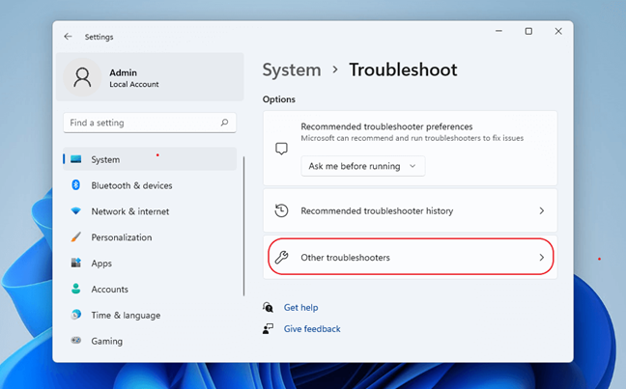The image size is (626, 389).
Task: Select the Network & internet icon
Action: tap(75, 211)
